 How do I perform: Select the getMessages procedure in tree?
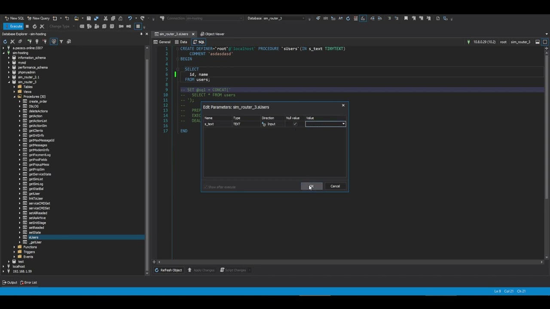[x=38, y=145]
